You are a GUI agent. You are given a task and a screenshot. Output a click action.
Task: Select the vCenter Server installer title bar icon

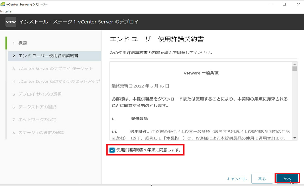pos(3,4)
